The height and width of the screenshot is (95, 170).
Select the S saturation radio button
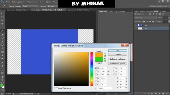click(x=96, y=71)
